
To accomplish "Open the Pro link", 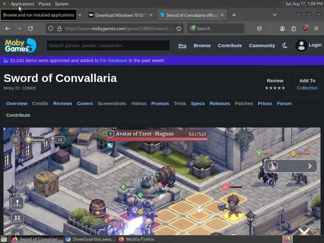I will (x=183, y=46).
